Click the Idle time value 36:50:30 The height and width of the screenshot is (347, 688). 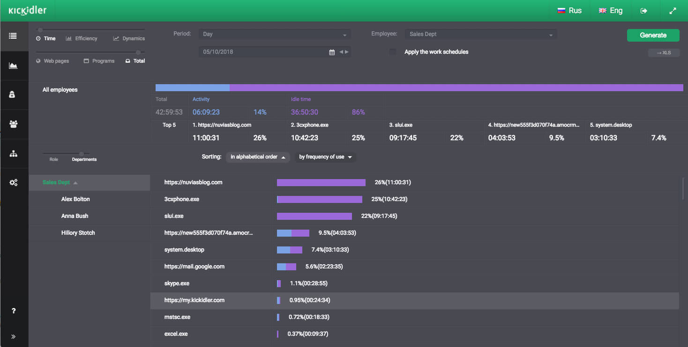305,112
